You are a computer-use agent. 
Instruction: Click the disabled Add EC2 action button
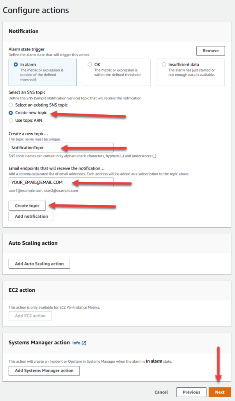(x=30, y=316)
